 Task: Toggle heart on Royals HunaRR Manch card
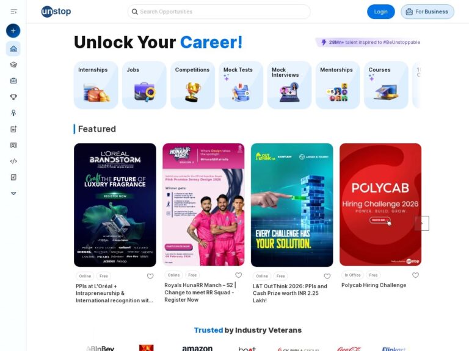tap(238, 275)
